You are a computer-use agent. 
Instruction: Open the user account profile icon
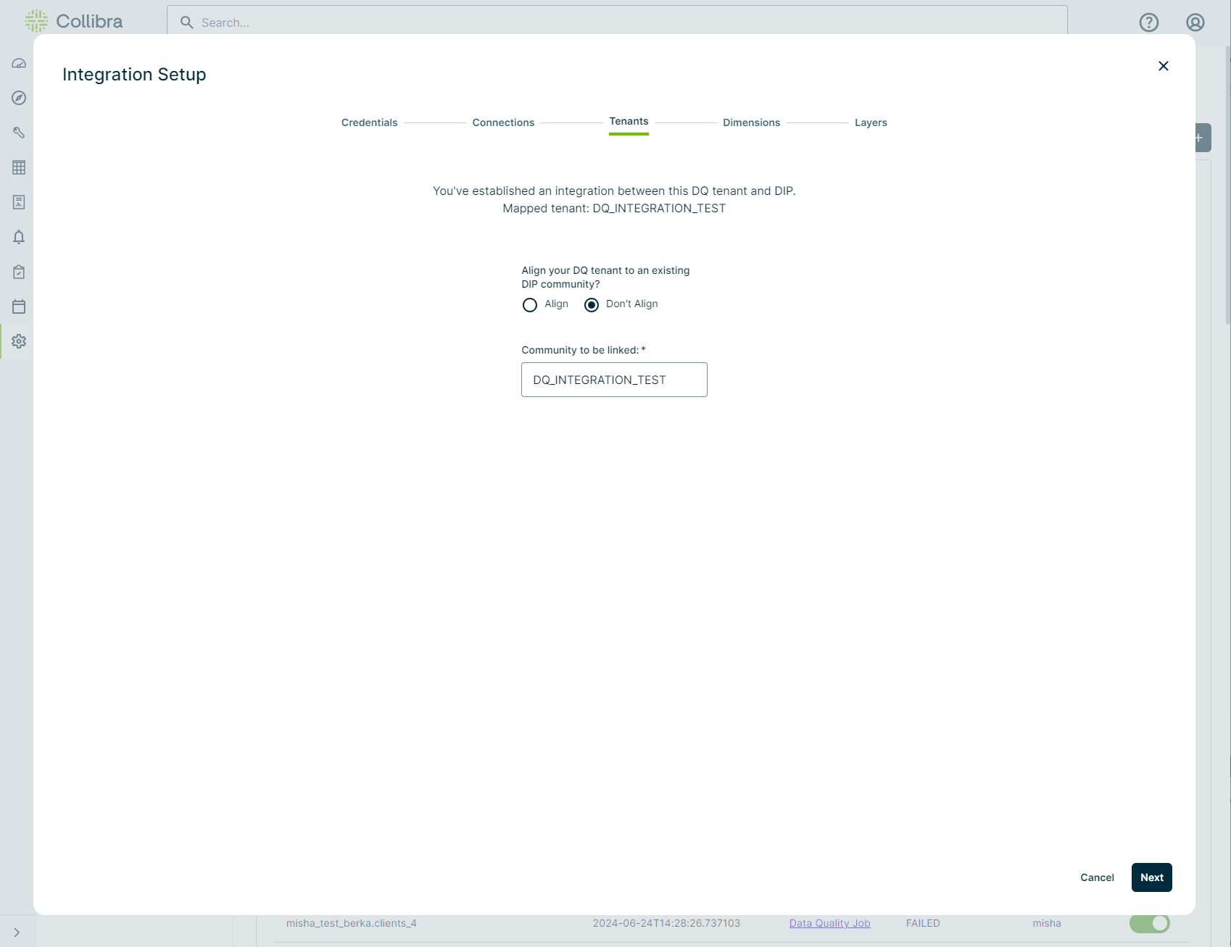(x=1195, y=22)
